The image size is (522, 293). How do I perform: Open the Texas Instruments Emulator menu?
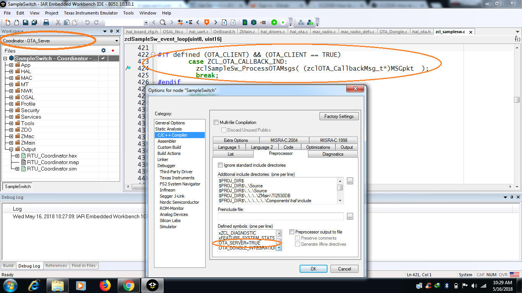pyautogui.click(x=91, y=13)
